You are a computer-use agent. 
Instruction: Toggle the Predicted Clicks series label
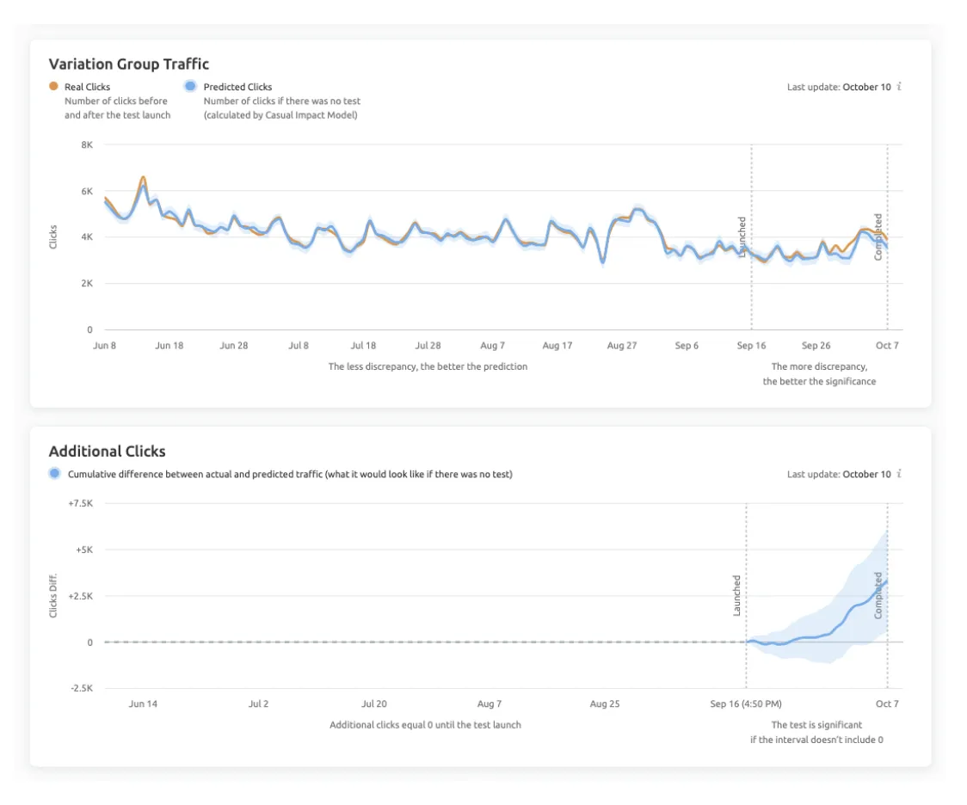pyautogui.click(x=237, y=87)
